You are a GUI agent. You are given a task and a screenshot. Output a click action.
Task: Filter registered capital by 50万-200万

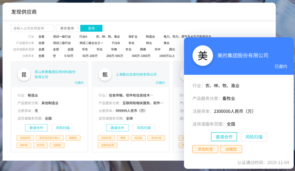[90, 56]
